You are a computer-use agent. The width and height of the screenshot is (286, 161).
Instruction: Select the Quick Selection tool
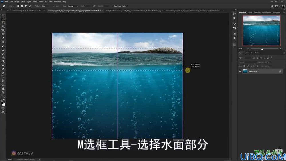pos(3,26)
